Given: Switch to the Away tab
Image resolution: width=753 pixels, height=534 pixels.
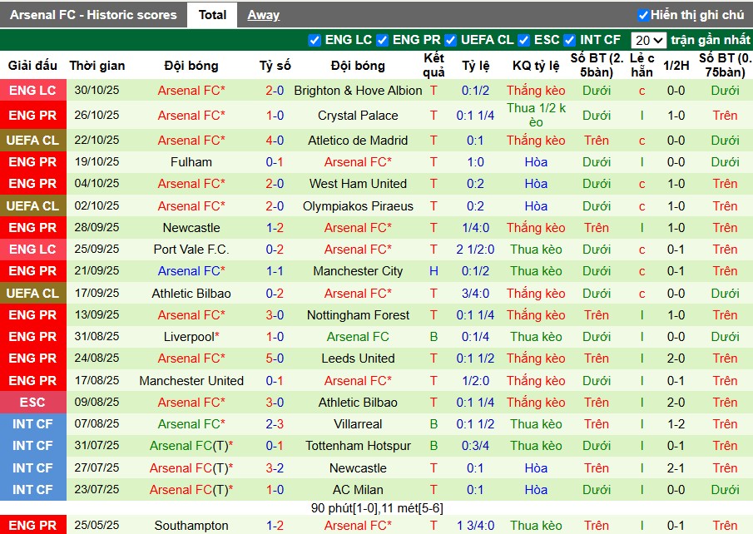Looking at the screenshot, I should pos(263,15).
